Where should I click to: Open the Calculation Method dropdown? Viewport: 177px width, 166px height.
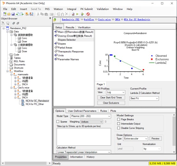[84, 152]
